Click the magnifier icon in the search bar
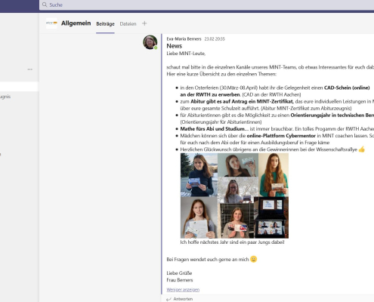This screenshot has width=374, height=302. pos(45,5)
